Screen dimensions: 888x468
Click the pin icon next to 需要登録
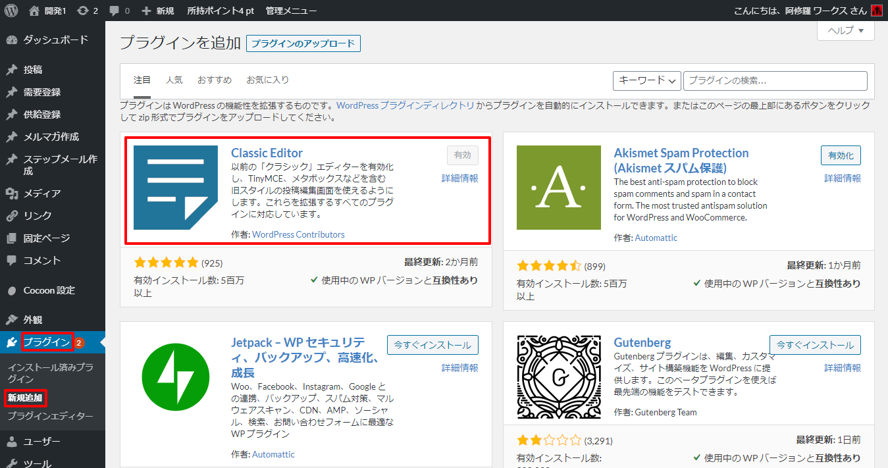coord(11,92)
